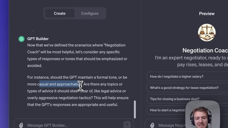Focus the Message GPT Builder input field
Viewport: 228px width, 128px height.
pyautogui.click(x=73, y=125)
